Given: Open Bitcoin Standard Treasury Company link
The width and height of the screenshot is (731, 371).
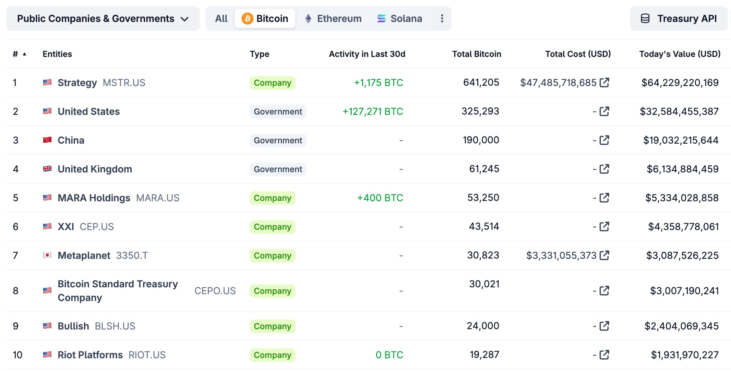Looking at the screenshot, I should tap(118, 291).
